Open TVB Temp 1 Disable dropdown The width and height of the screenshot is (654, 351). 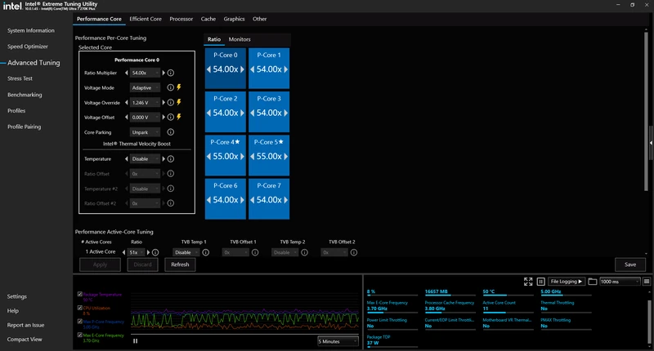click(186, 252)
